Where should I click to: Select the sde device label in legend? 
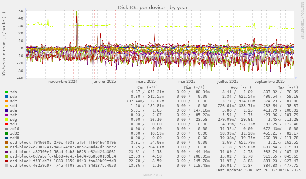(13, 110)
